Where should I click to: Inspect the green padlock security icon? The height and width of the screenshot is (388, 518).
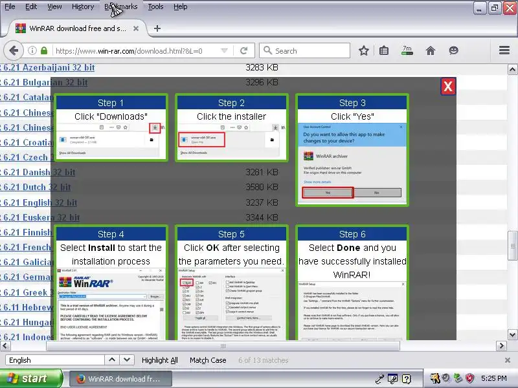[x=43, y=51]
